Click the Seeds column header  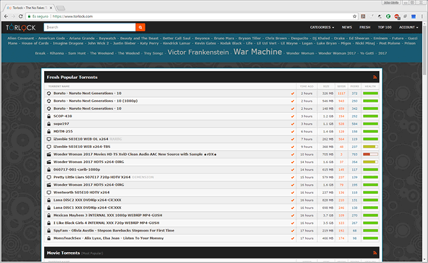(341, 86)
